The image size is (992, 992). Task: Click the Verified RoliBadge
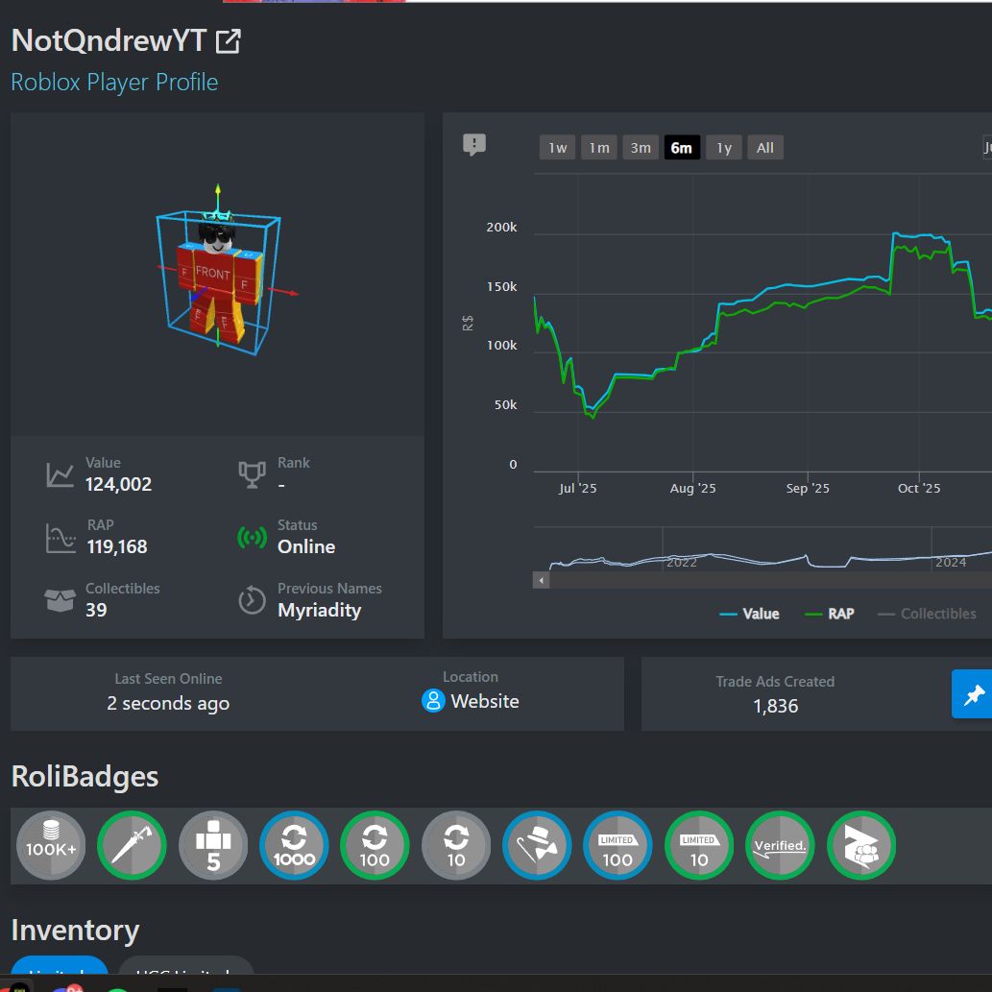point(780,845)
